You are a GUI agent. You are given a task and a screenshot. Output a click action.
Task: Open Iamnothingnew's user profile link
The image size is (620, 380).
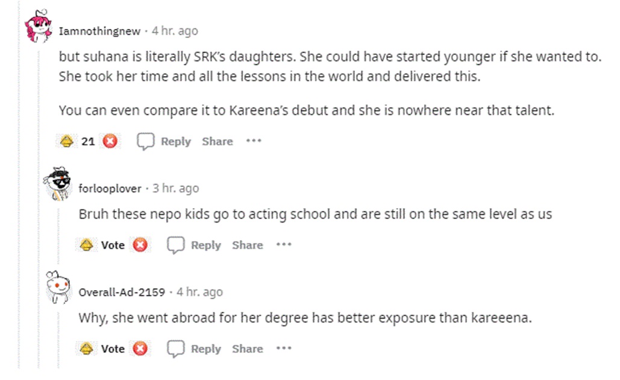[99, 31]
